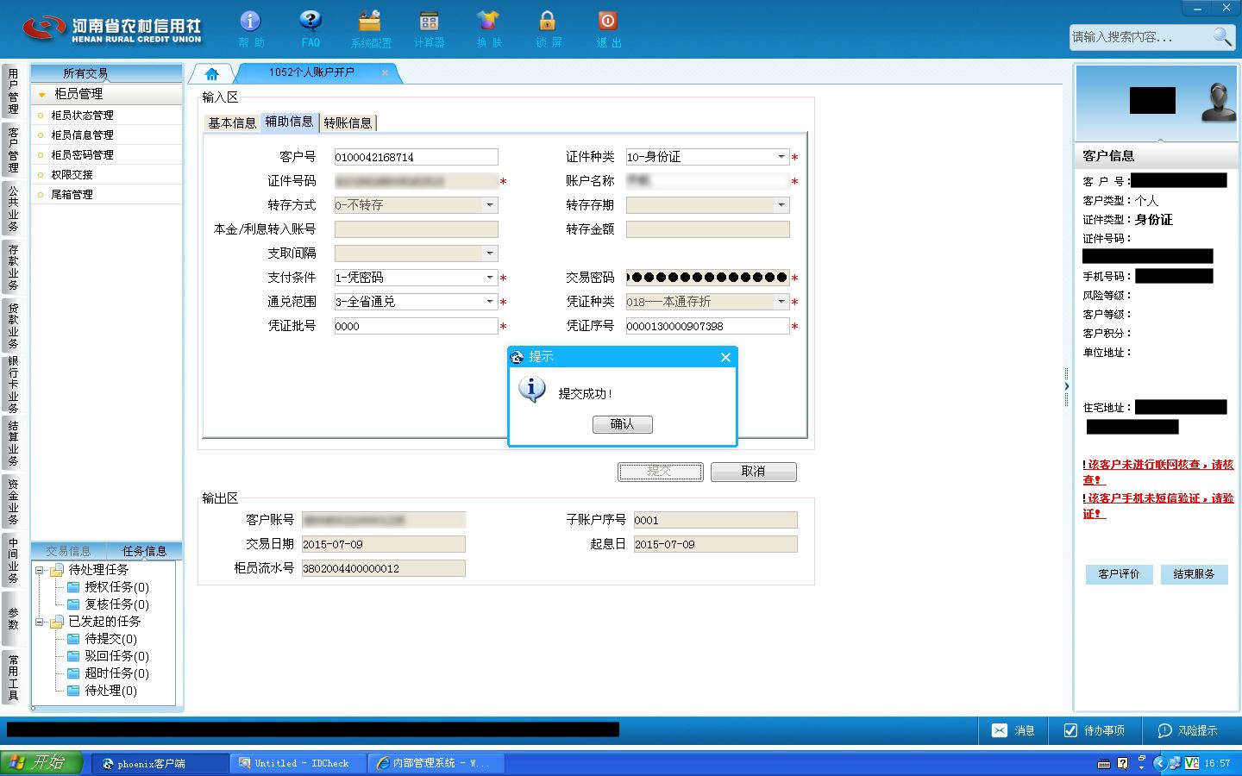Open the 支付条件 dropdown
Screen dimensions: 1242x776
click(490, 278)
